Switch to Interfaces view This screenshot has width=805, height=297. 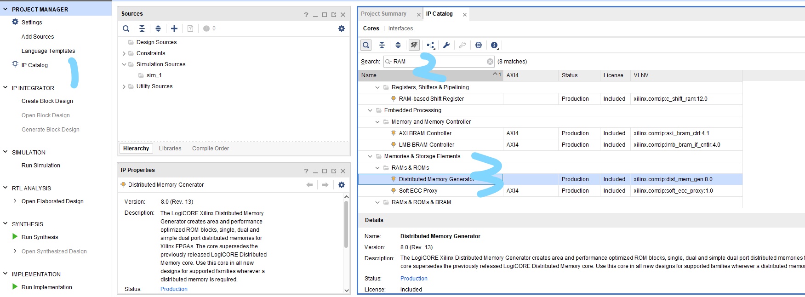[401, 29]
